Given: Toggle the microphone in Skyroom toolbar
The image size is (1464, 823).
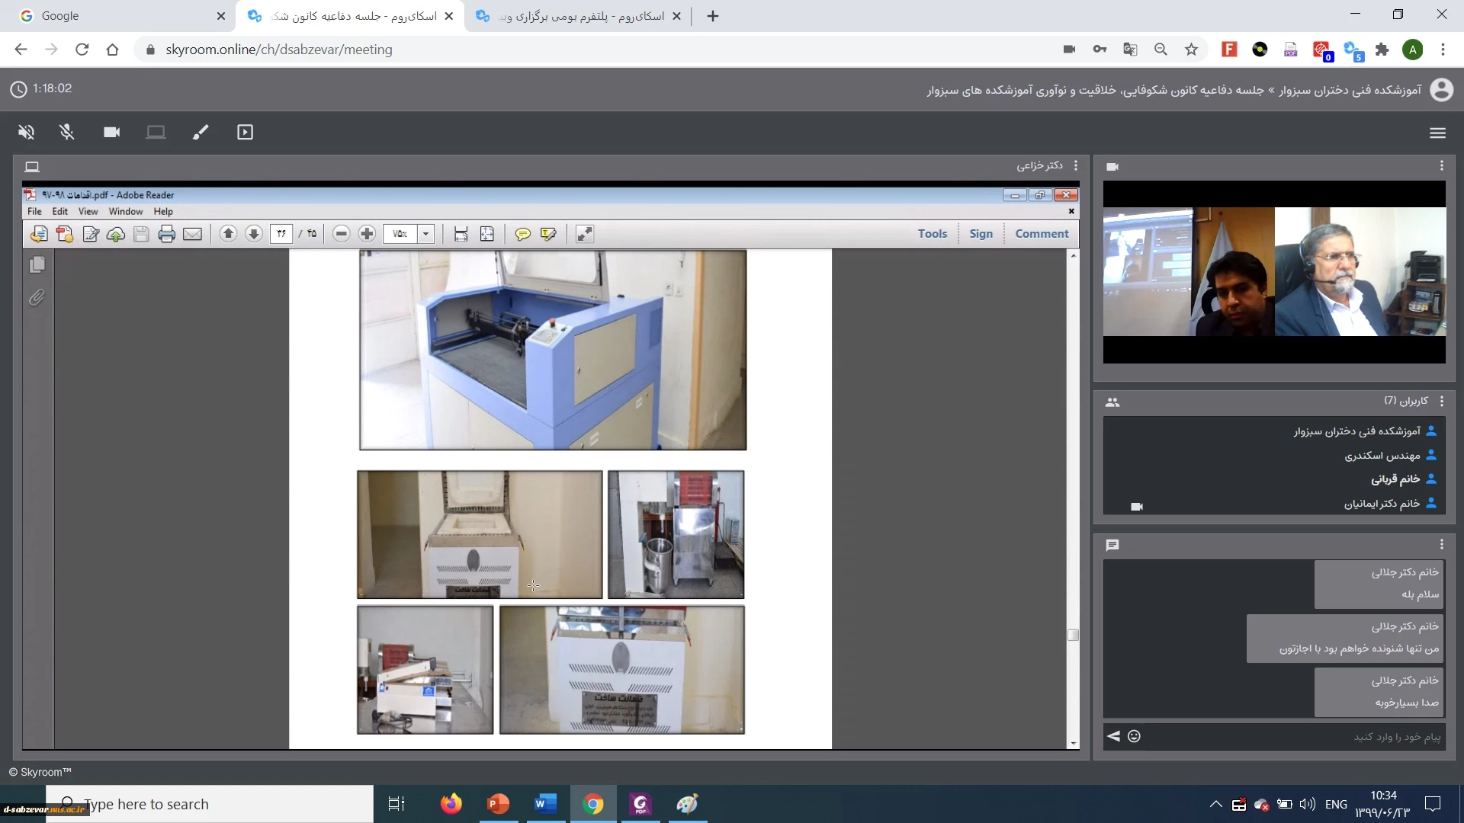Looking at the screenshot, I should 67,133.
